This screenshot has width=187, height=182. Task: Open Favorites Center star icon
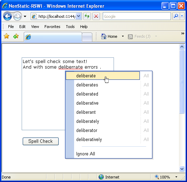pyautogui.click(x=6, y=36)
